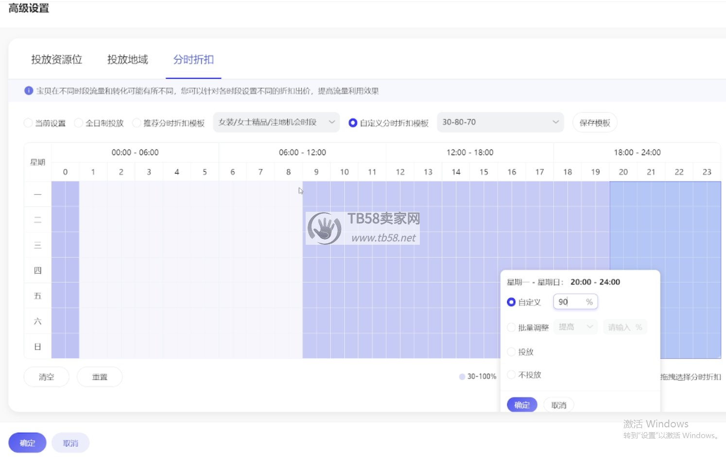Click the custom percentage input showing 90
Image resolution: width=726 pixels, height=457 pixels.
[575, 302]
